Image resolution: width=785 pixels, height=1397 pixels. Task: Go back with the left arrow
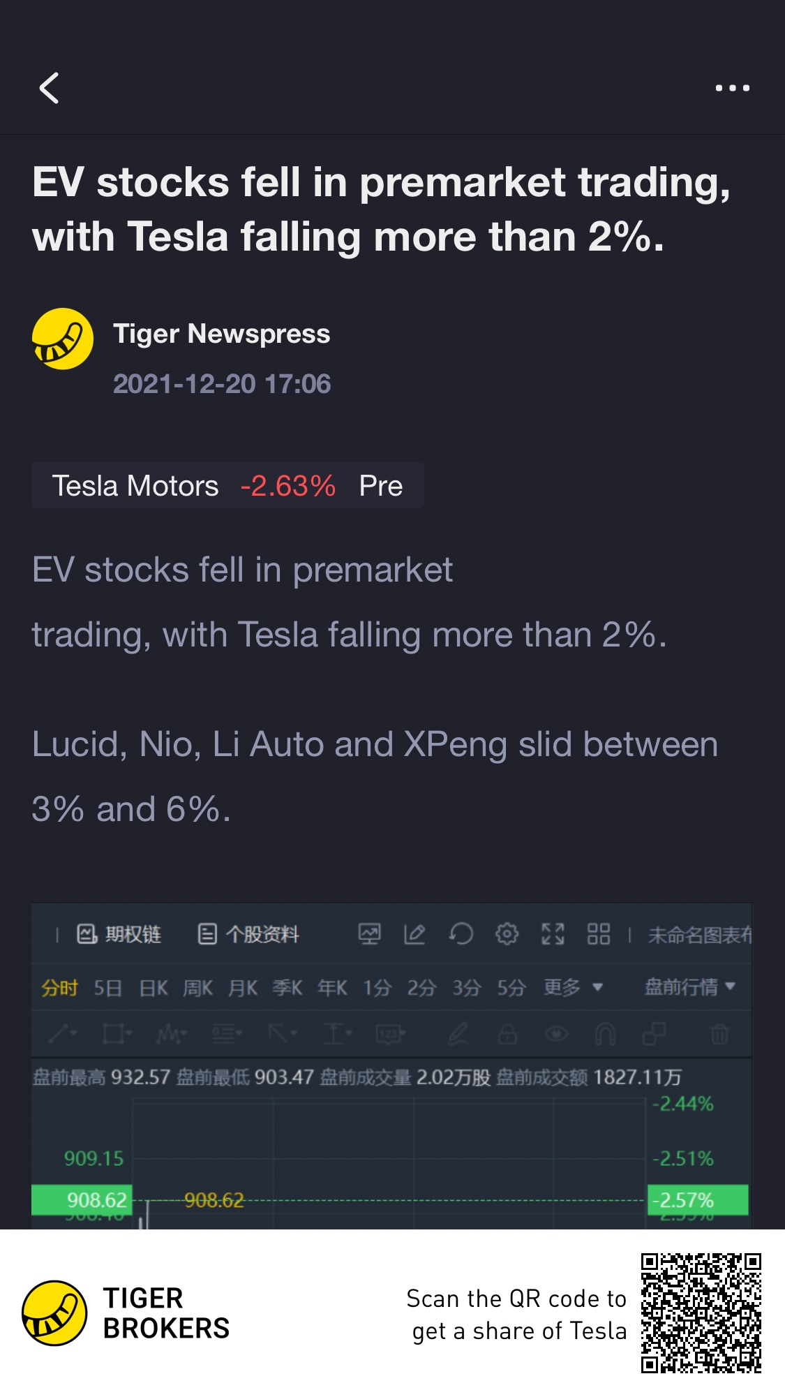[x=49, y=88]
